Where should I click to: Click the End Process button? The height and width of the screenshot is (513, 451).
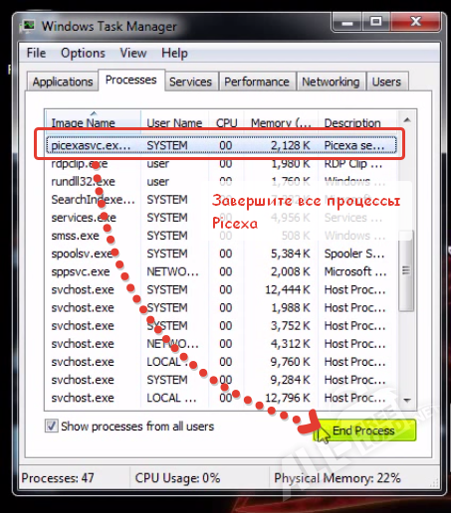click(x=364, y=430)
